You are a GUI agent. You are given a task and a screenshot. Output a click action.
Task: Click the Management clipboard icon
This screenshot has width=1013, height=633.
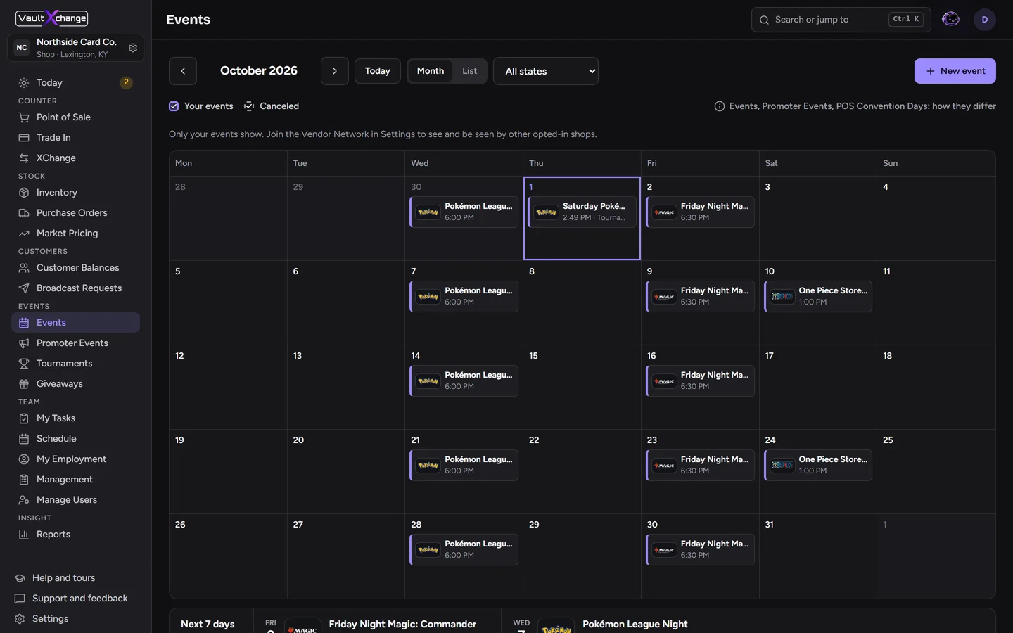(x=24, y=479)
